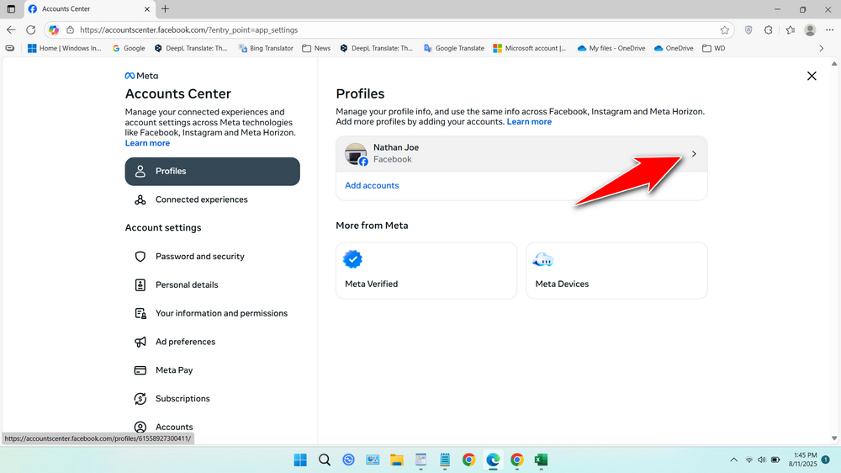
Task: Click the Meta Pay card icon
Action: (140, 370)
